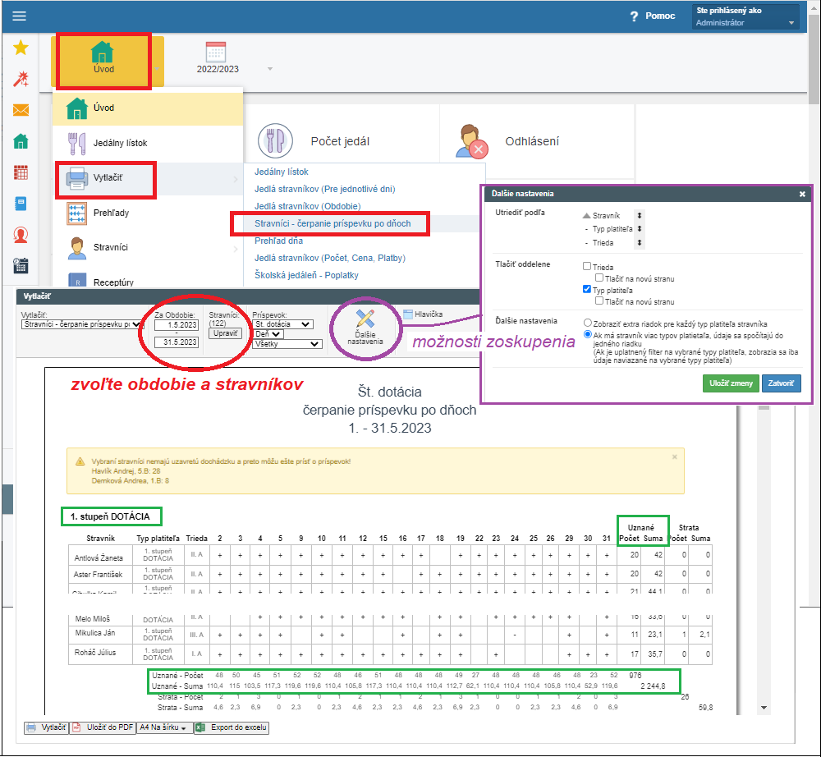Open the red person sidebar icon
821x757 pixels.
(x=21, y=235)
